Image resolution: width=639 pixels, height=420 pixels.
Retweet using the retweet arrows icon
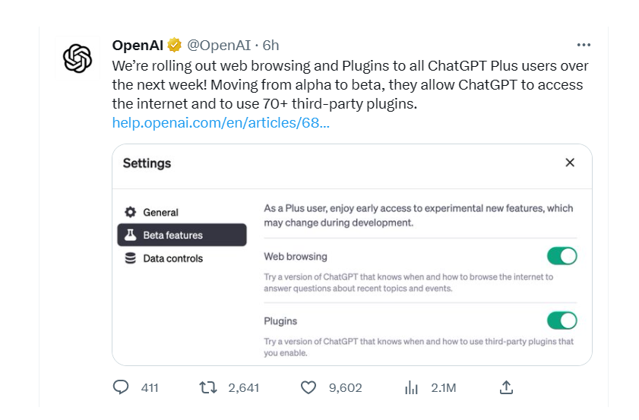(x=207, y=387)
